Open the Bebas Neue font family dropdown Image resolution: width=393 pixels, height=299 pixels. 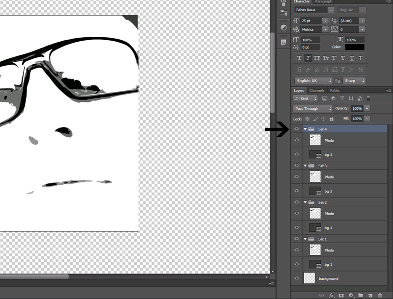tap(314, 10)
